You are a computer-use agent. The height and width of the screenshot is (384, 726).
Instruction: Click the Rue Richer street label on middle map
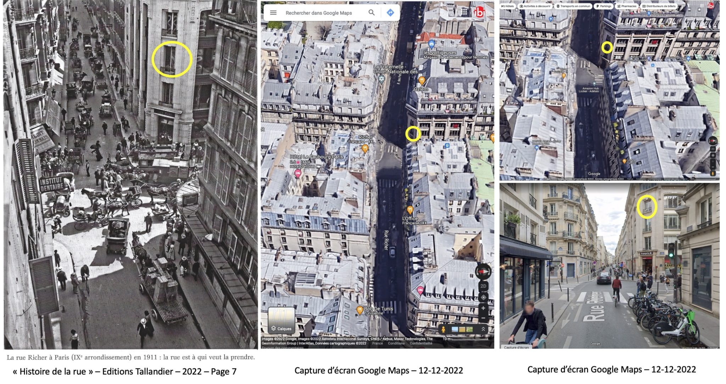click(386, 240)
